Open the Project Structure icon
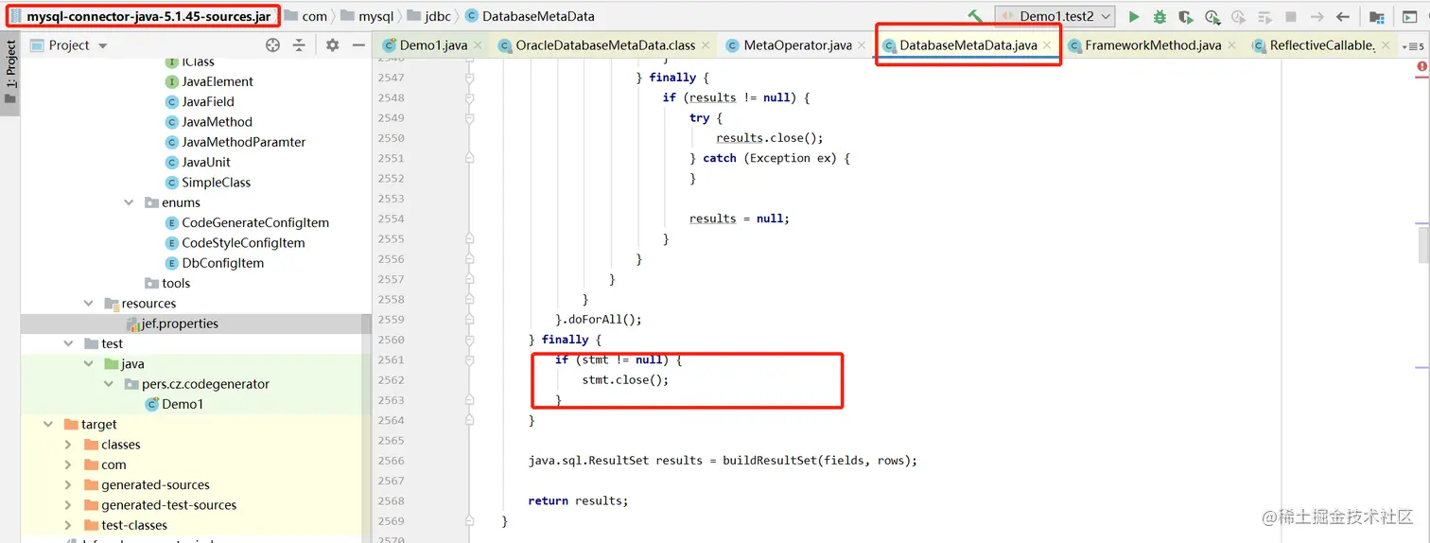The width and height of the screenshot is (1430, 543). [x=1377, y=17]
